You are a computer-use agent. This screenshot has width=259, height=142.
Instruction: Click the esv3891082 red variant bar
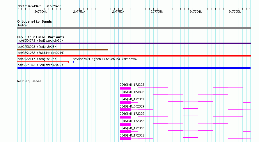[134, 56]
